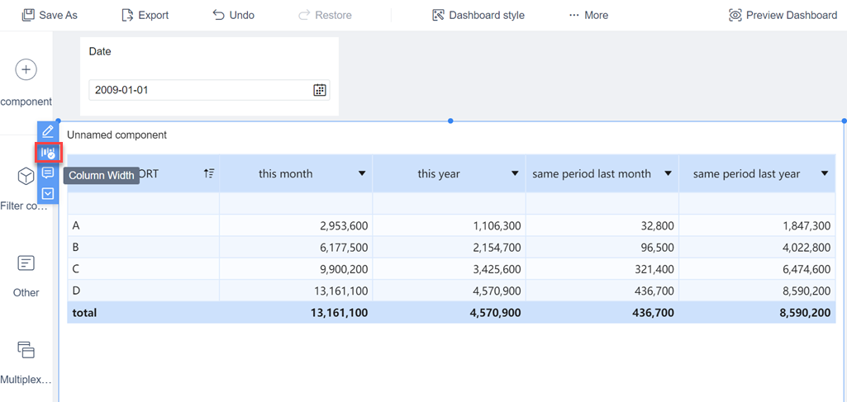The image size is (847, 402).
Task: Click the total row label
Action: 84,312
